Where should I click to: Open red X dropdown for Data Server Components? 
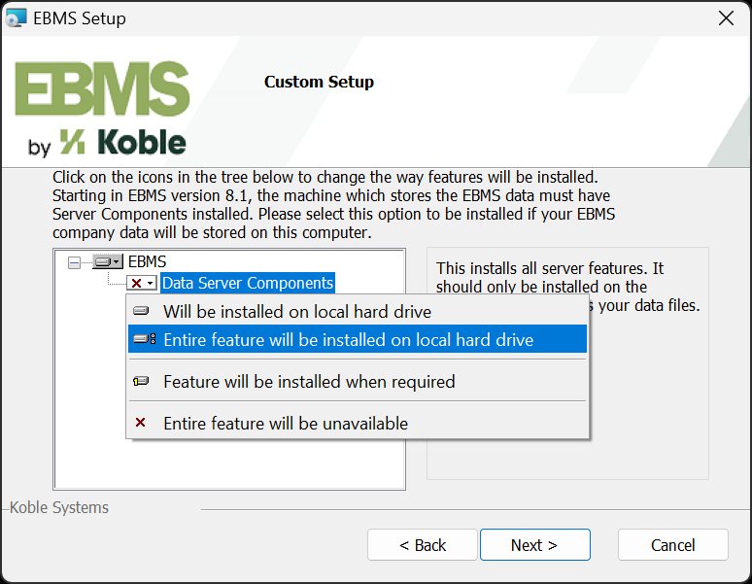141,283
